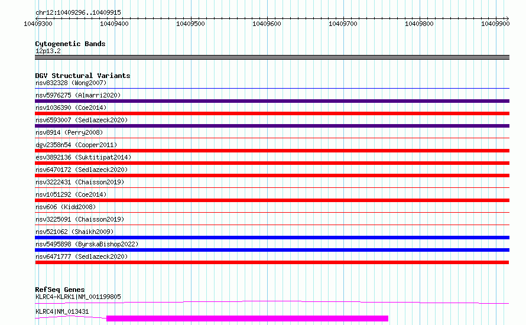Click ruler position 10409300

pos(38,24)
